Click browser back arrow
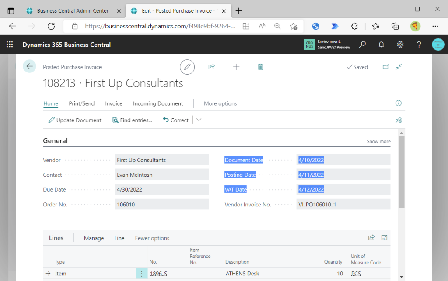This screenshot has width=448, height=281. tap(13, 26)
